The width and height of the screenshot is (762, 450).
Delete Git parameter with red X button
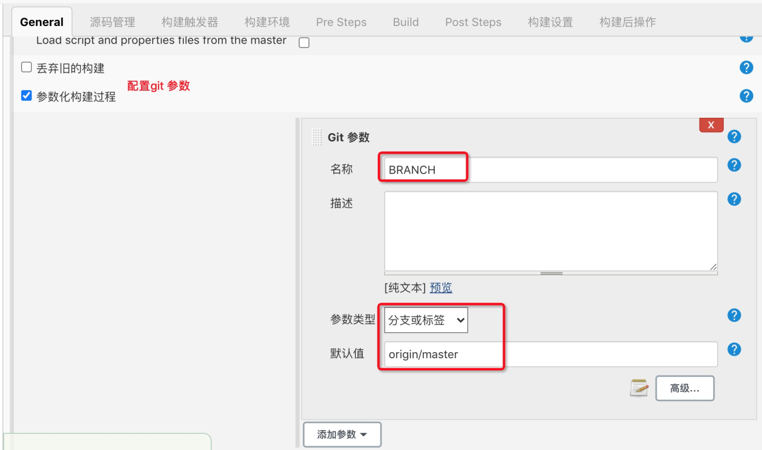711,125
